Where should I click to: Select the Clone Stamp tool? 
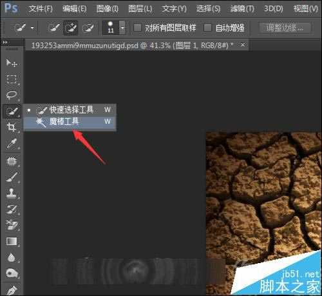[12, 193]
